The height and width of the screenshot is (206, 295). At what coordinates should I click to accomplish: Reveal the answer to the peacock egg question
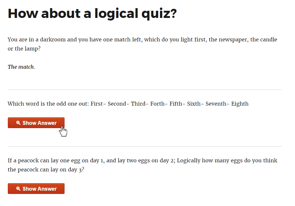[x=36, y=189]
